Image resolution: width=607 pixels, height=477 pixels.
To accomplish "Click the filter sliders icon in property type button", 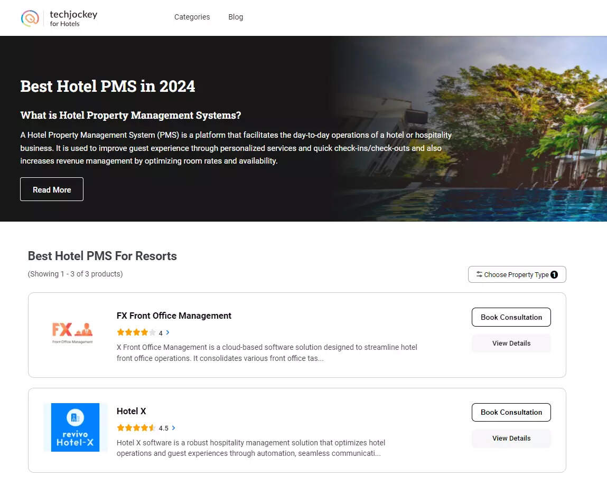I will (x=479, y=274).
